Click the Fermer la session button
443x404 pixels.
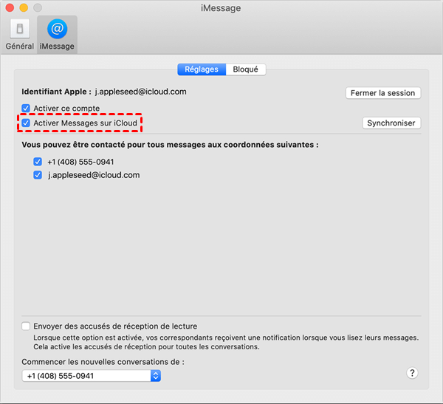(383, 93)
